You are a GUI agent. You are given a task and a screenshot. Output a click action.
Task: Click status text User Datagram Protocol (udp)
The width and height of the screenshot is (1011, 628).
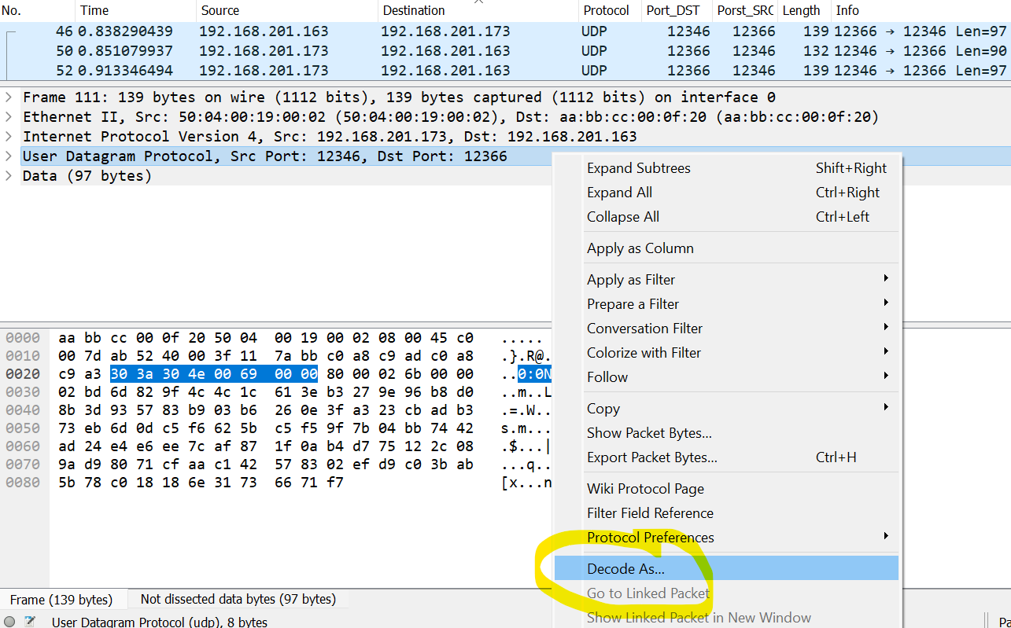tap(160, 622)
